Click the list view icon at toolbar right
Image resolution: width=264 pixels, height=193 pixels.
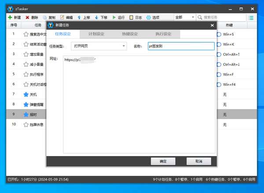coord(251,17)
